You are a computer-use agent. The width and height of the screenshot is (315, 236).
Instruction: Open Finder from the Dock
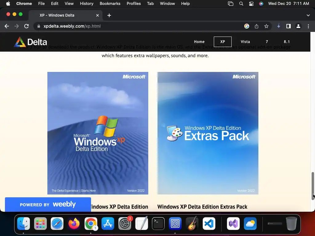click(23, 223)
